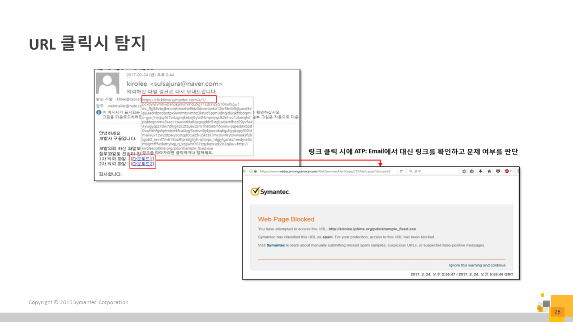573x322 pixels.
Task: Go to the browser home page icon
Action: 489,171
